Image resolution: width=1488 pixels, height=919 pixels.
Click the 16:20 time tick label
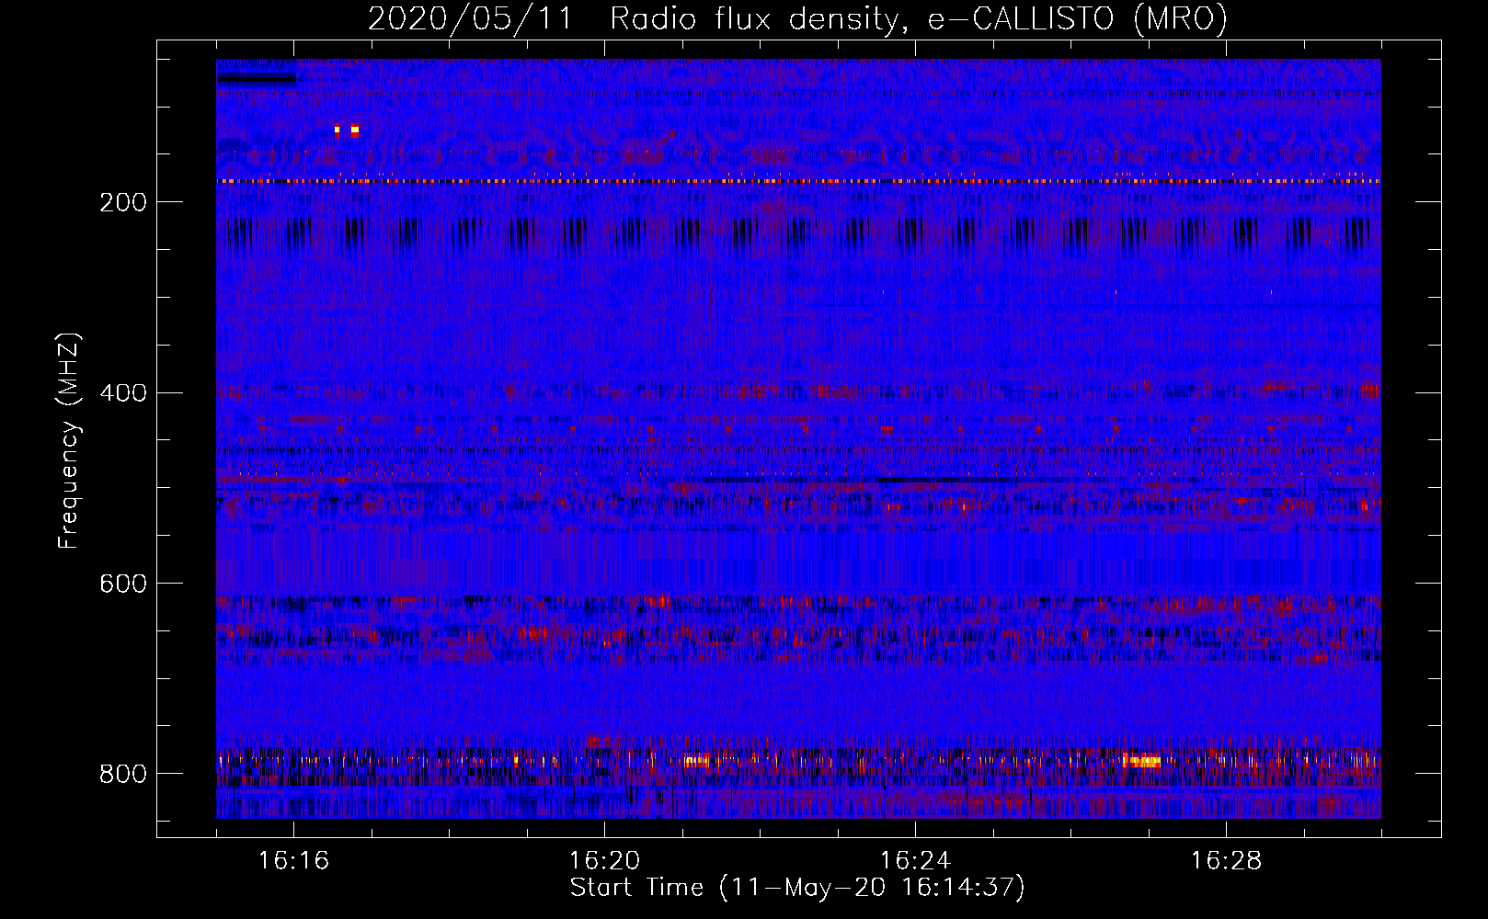[x=604, y=861]
